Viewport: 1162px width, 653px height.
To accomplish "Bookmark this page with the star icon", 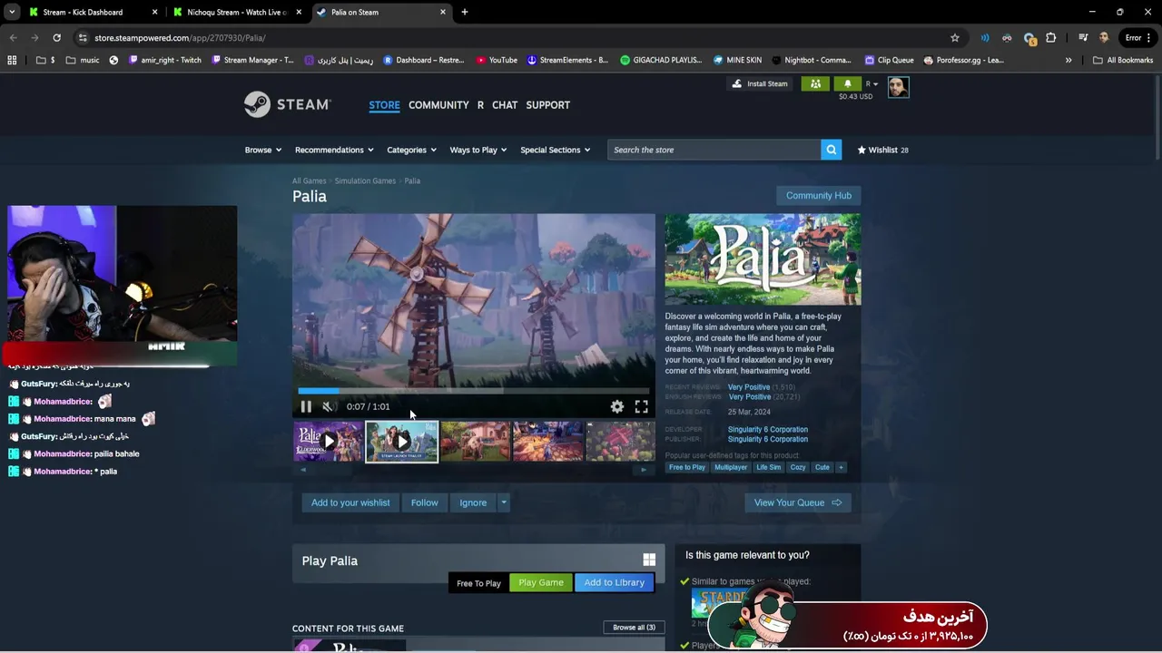I will point(955,38).
